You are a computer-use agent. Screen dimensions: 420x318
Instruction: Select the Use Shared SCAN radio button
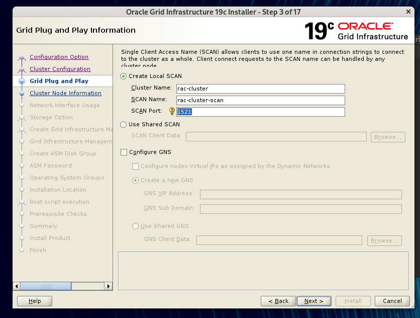coord(123,124)
